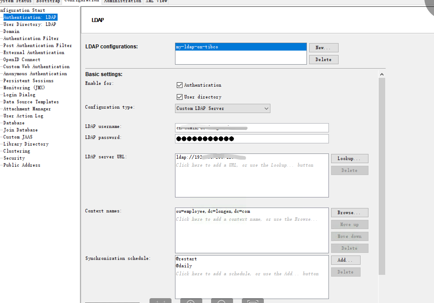
Task: Select Join Database tree item
Action: 21,130
